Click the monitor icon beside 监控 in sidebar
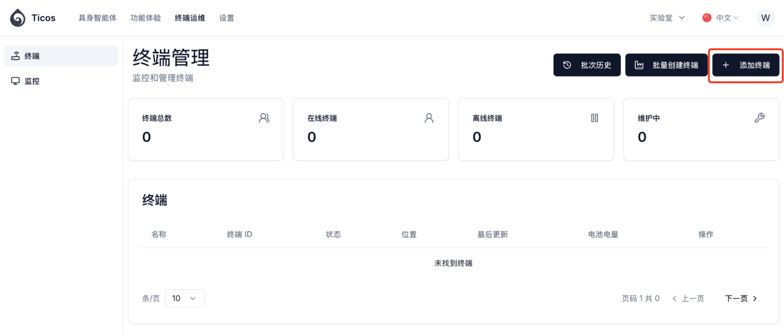The height and width of the screenshot is (335, 784). coord(15,81)
